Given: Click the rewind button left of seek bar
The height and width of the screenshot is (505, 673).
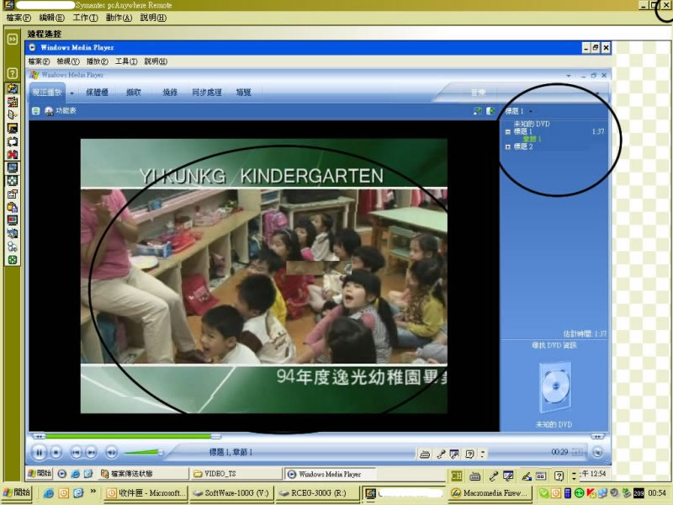Looking at the screenshot, I should click(x=38, y=436).
